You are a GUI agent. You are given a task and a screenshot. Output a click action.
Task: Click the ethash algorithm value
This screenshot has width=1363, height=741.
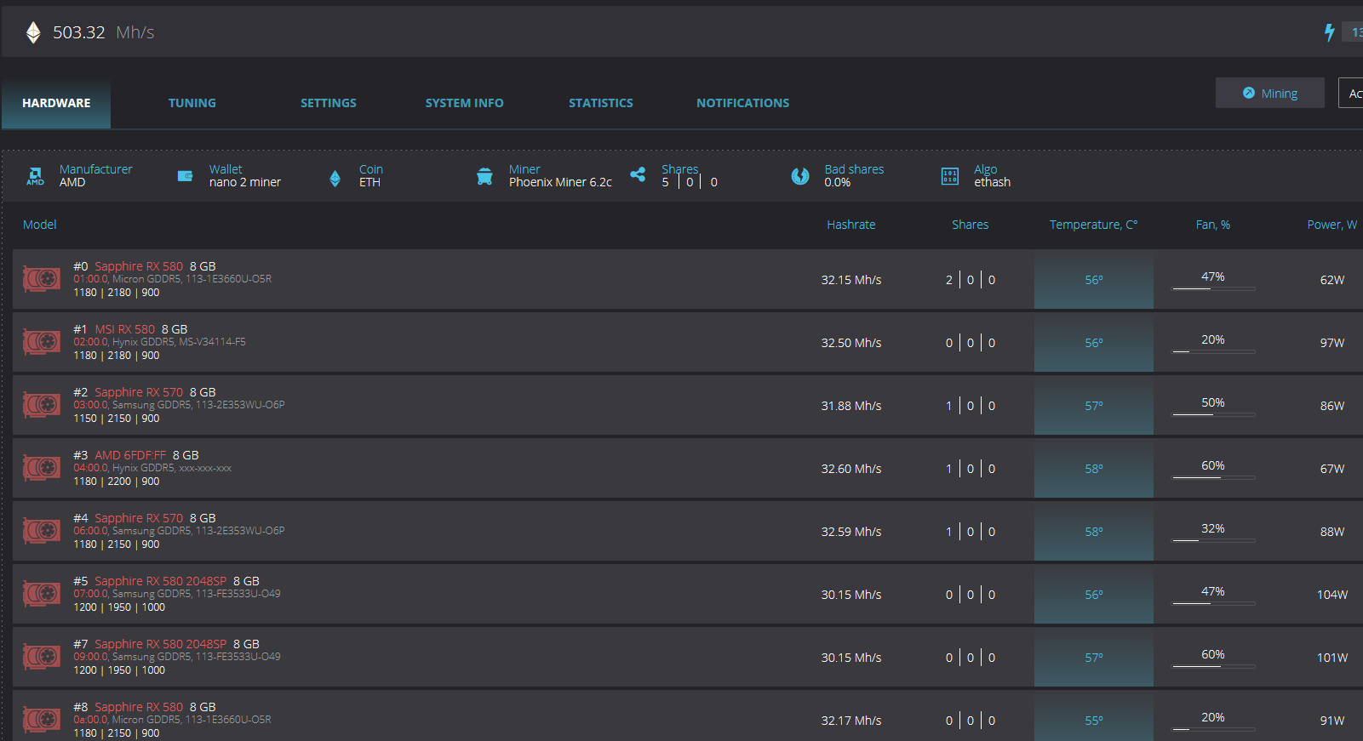tap(993, 182)
